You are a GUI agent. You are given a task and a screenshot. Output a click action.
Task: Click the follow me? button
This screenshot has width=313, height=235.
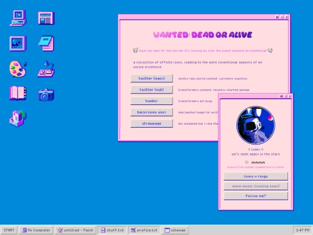point(256,196)
